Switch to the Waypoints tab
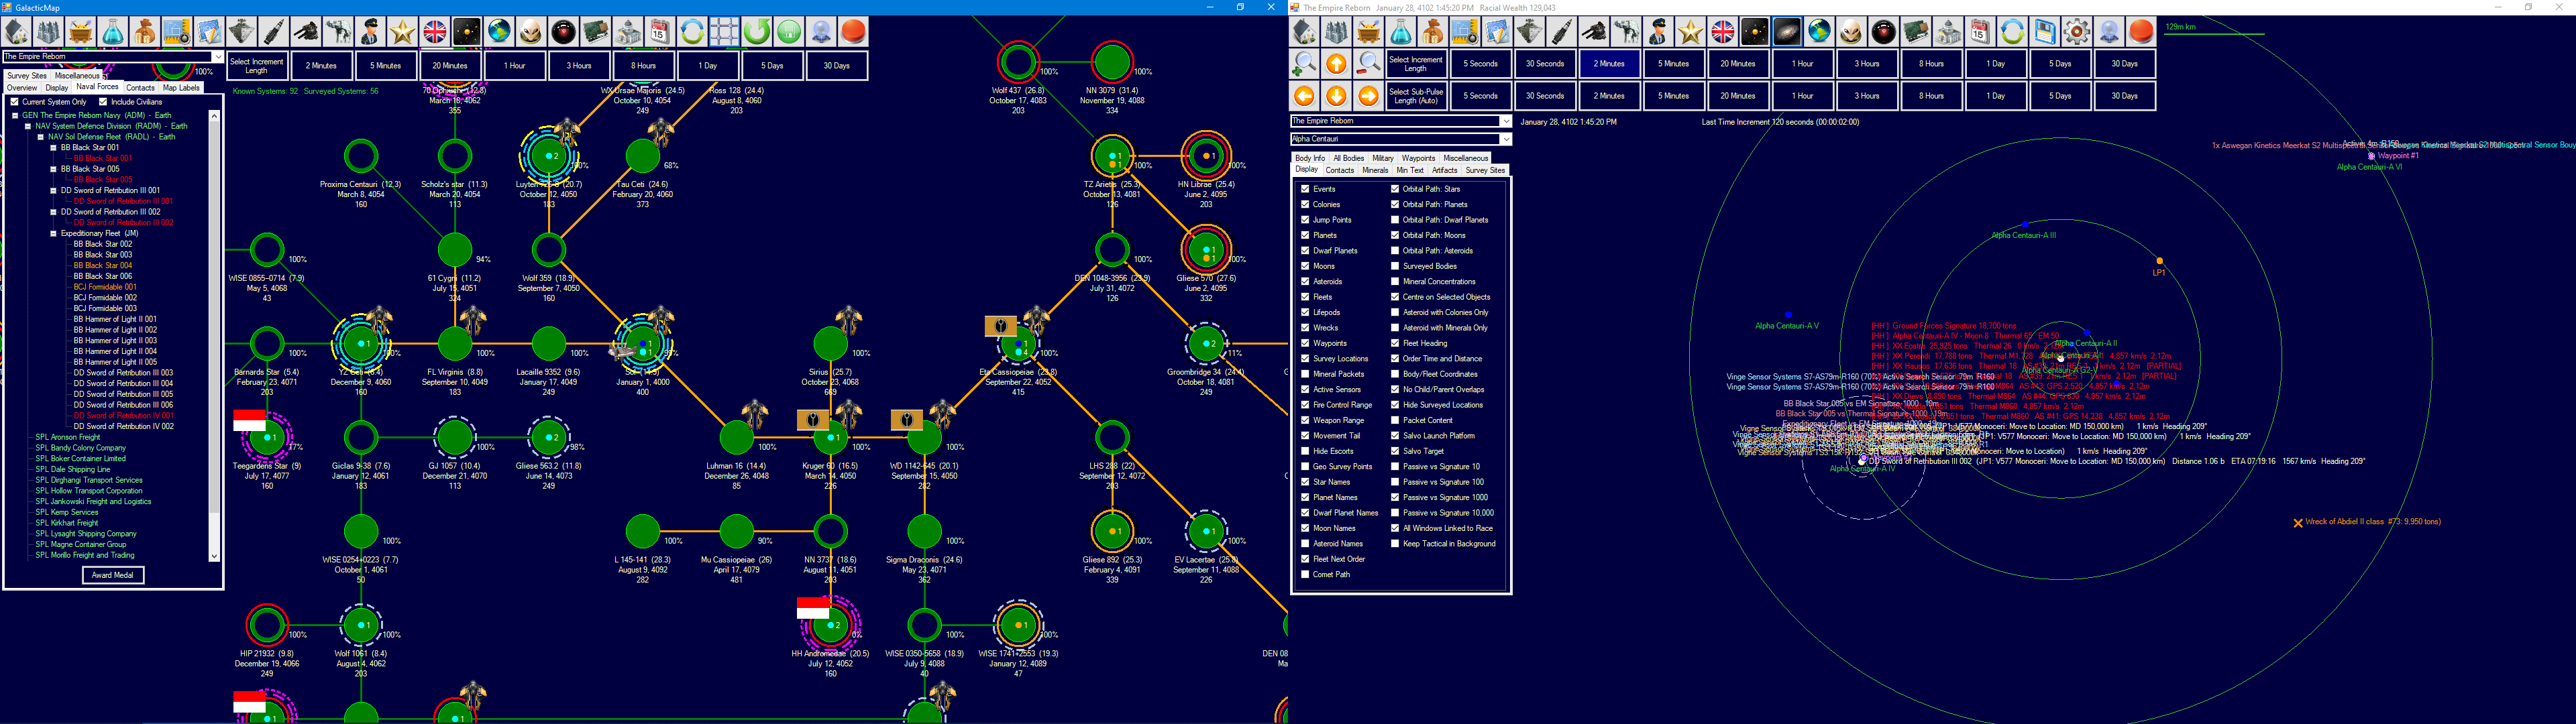 [x=1418, y=158]
